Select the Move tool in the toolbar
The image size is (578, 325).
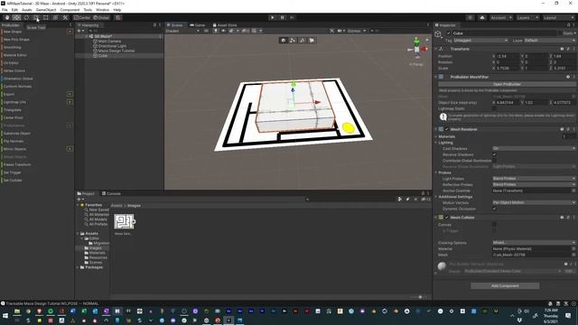coord(16,17)
